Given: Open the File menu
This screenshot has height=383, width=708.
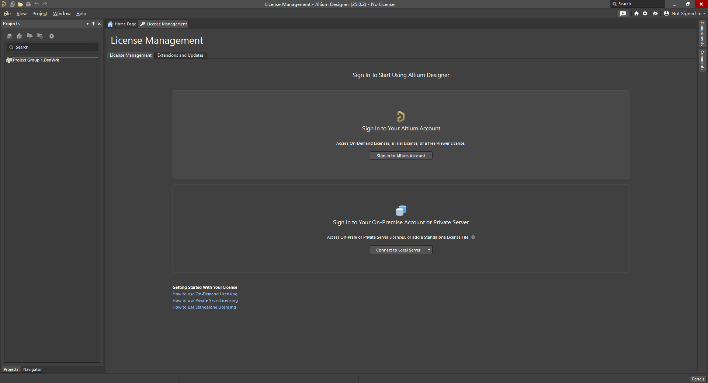Looking at the screenshot, I should pyautogui.click(x=7, y=14).
